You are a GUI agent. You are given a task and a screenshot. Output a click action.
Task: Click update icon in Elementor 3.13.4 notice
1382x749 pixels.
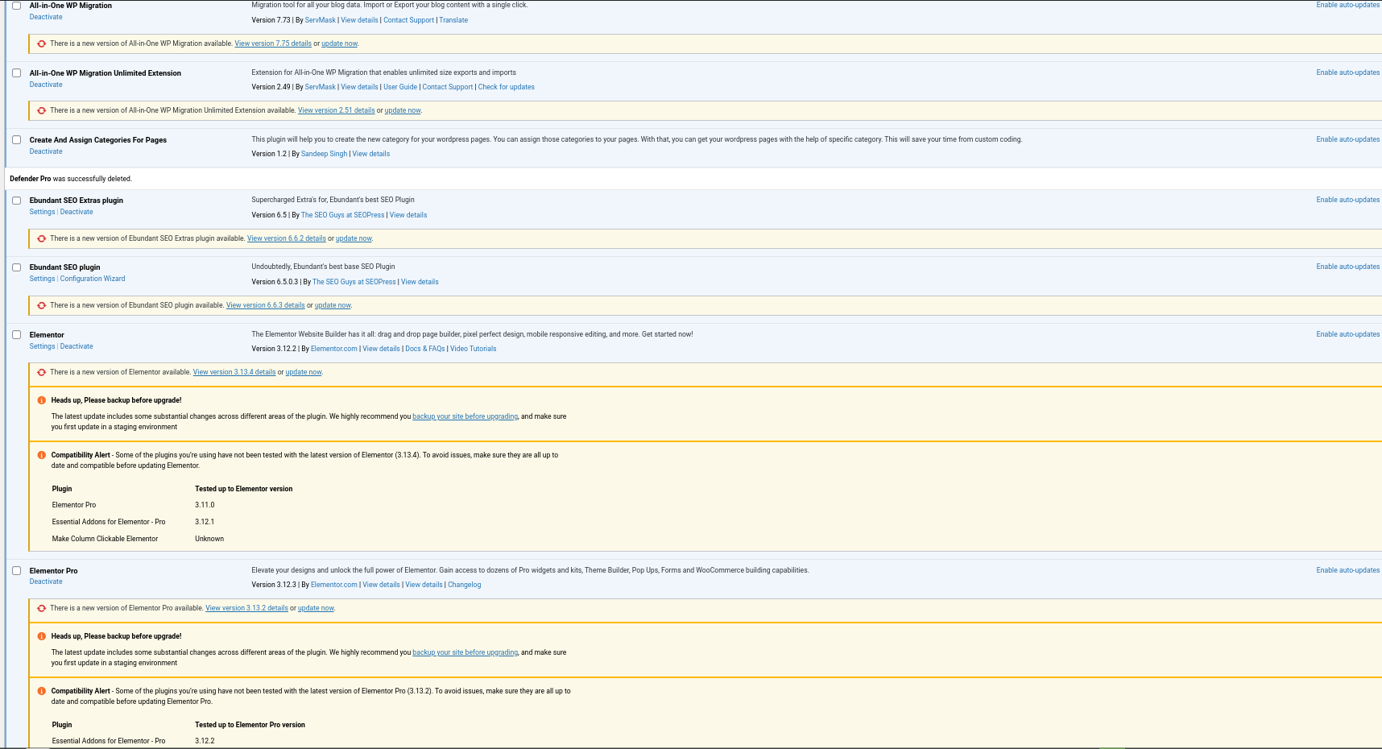coord(41,372)
